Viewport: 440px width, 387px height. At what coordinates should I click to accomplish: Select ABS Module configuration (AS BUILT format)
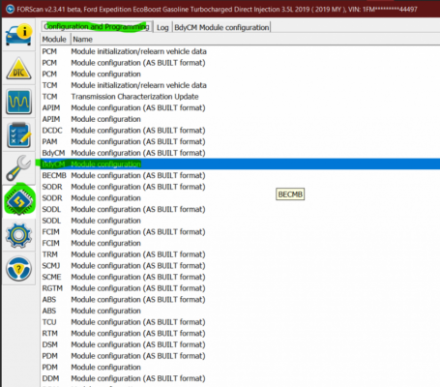pos(240,300)
